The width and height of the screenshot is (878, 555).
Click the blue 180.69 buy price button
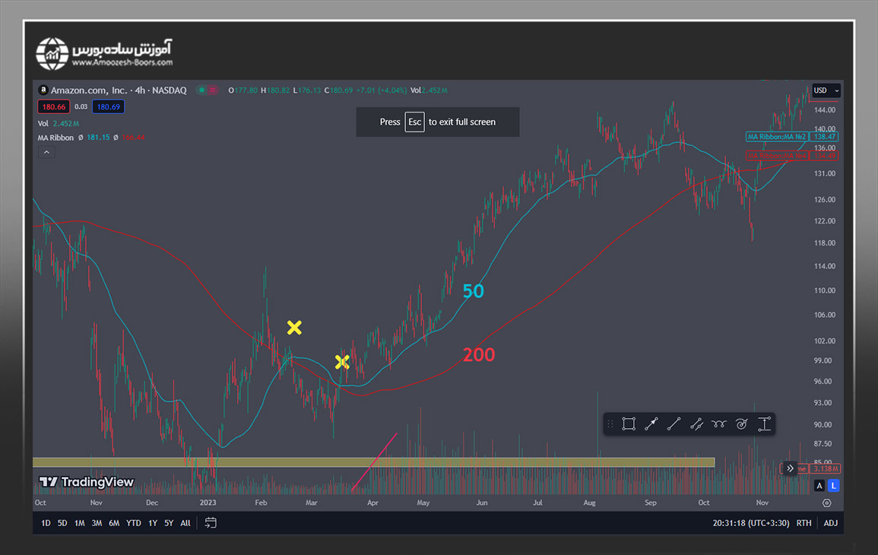tap(108, 107)
